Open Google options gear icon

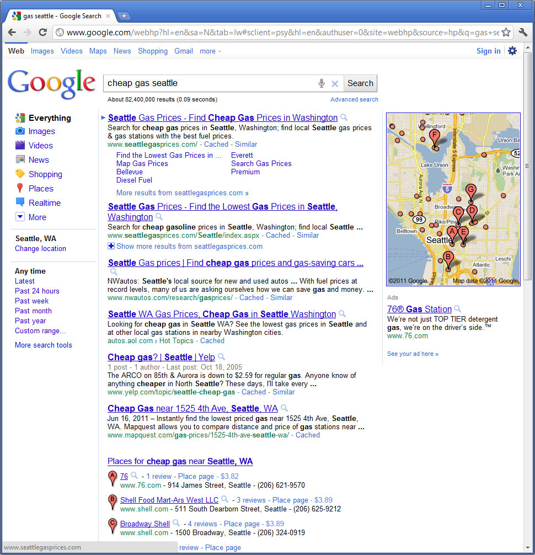(512, 51)
